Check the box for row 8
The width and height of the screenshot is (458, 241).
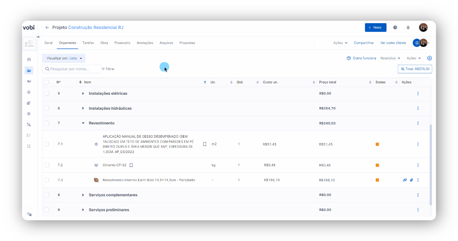pyautogui.click(x=47, y=195)
